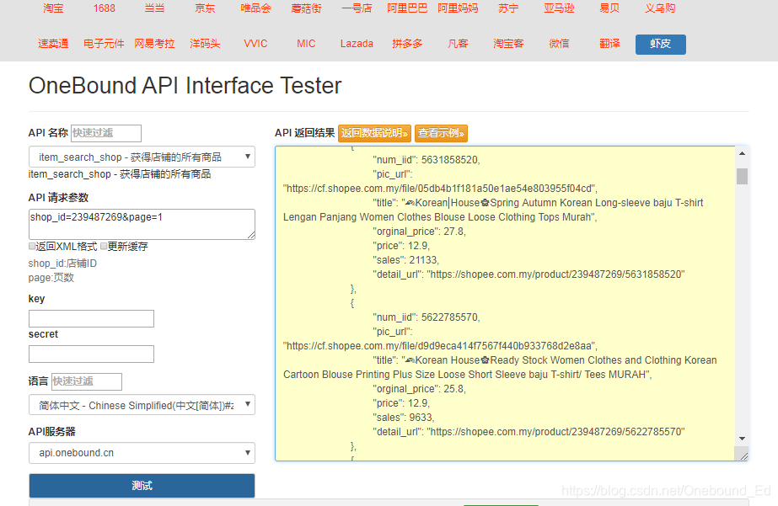Open the 简体中文 language dropdown

(142, 405)
